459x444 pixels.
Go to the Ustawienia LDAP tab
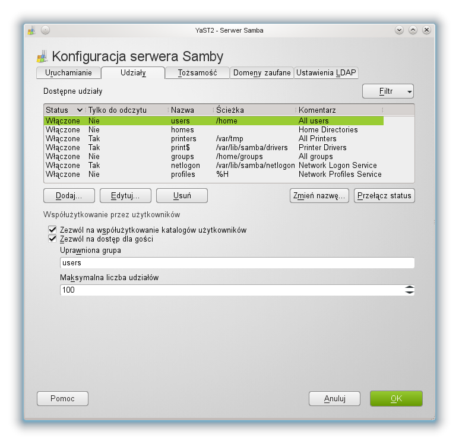point(326,73)
